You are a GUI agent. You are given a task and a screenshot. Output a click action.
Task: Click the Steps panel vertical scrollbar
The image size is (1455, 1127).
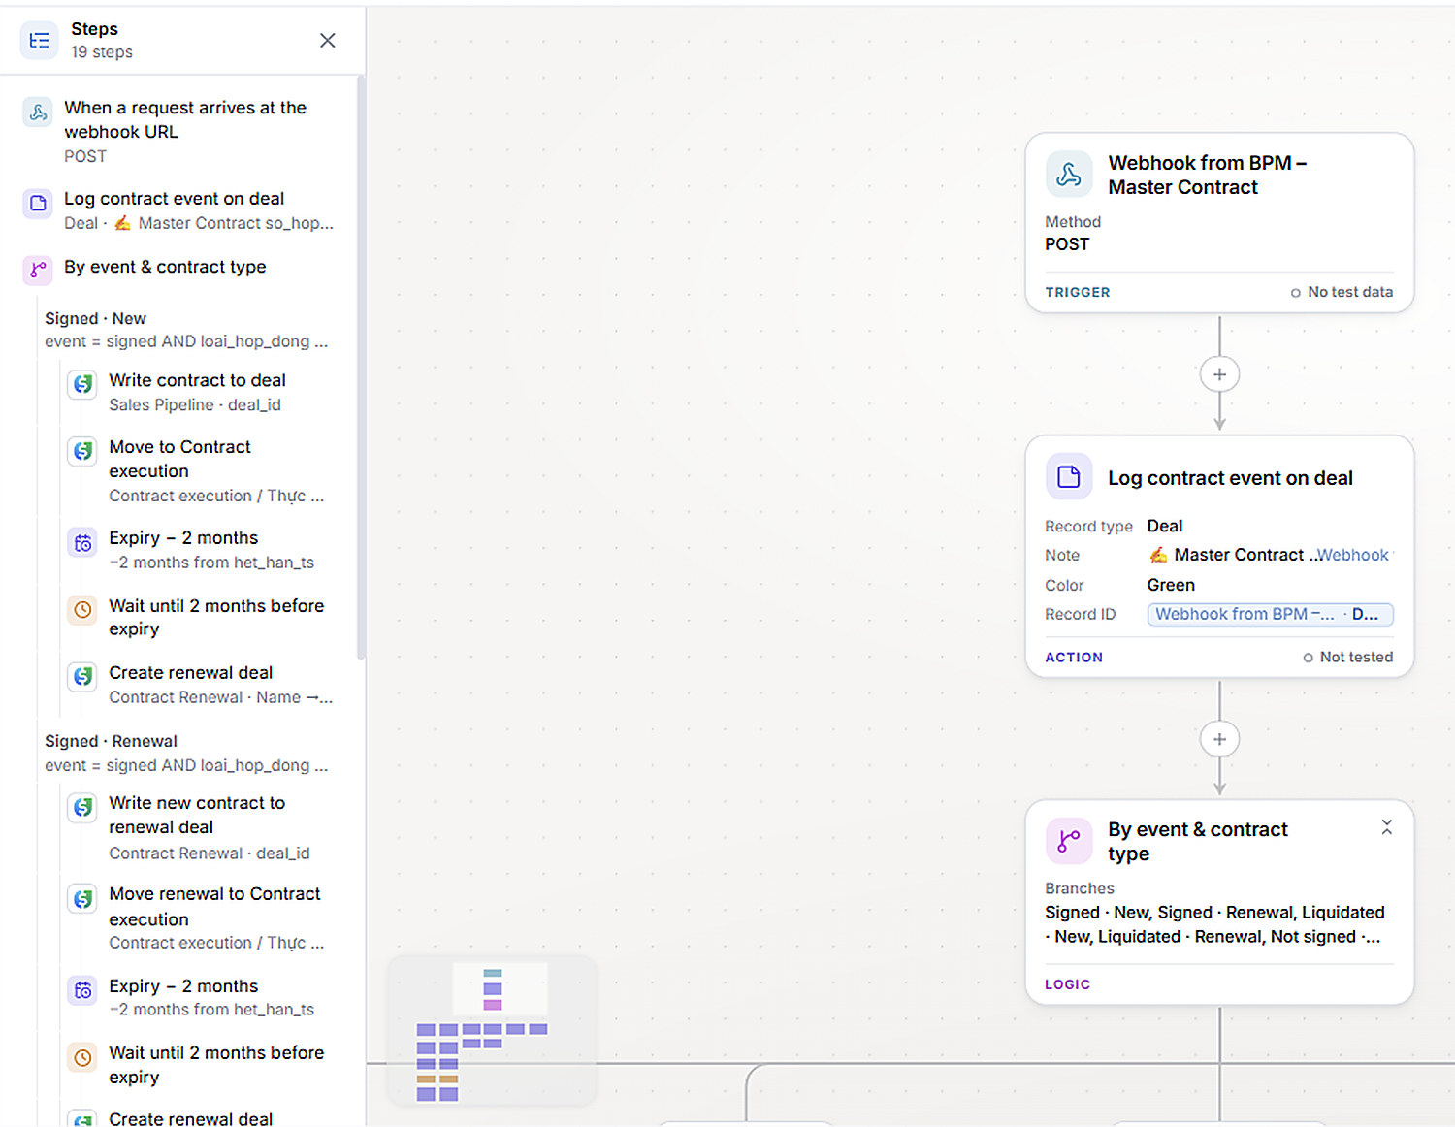[361, 369]
